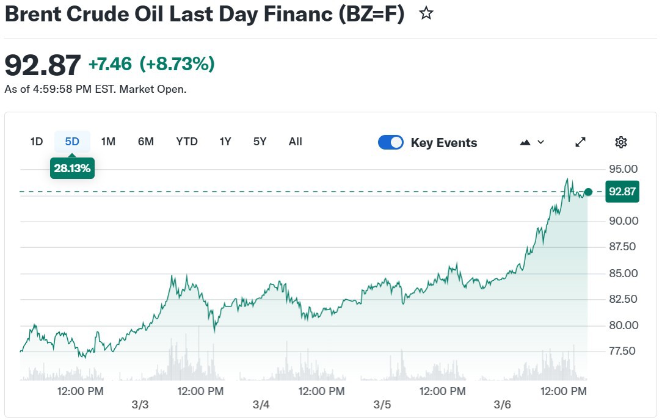Image resolution: width=662 pixels, height=420 pixels.
Task: Toggle the Key Events switch off
Action: pos(391,142)
